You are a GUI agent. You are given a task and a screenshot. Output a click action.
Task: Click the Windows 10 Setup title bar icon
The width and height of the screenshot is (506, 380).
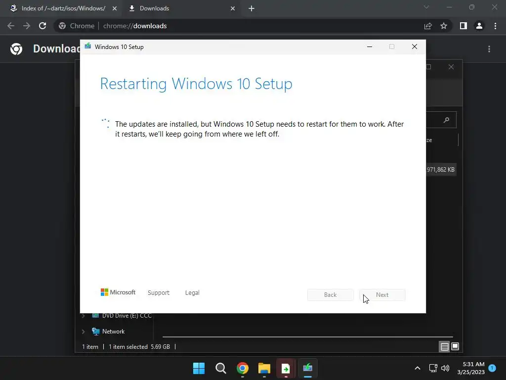(88, 46)
